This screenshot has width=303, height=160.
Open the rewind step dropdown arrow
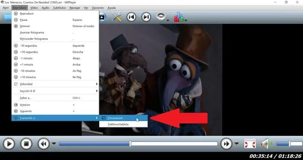54,143
